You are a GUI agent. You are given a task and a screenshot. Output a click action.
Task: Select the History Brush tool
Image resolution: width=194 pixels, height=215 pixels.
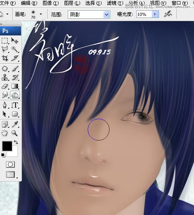(x=15, y=78)
